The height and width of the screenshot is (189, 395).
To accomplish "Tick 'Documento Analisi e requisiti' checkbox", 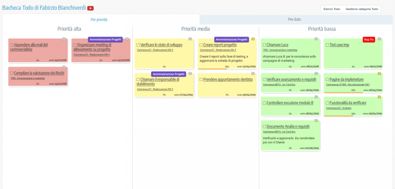I will [264, 127].
